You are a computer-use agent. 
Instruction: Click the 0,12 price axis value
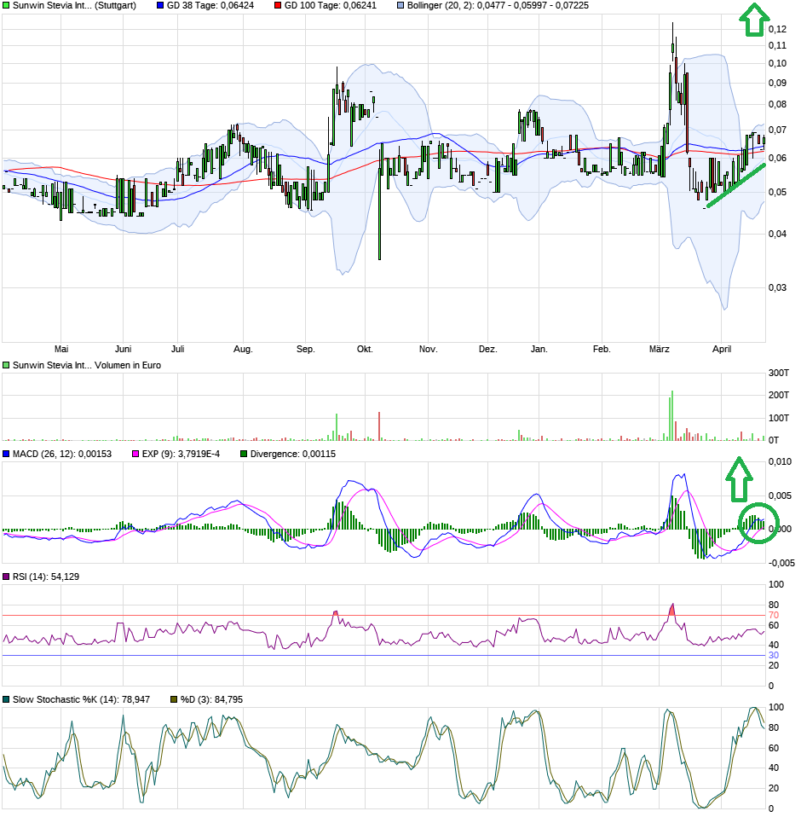pyautogui.click(x=778, y=29)
